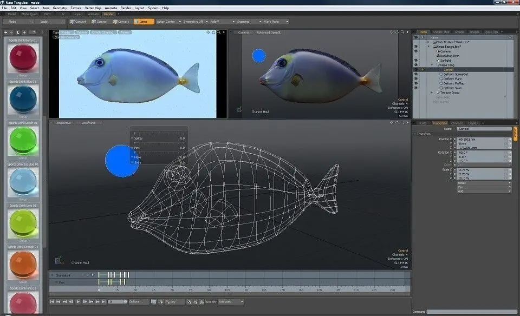Image resolution: width=520 pixels, height=316 pixels.
Task: Toggle visibility eye for Sunlight item
Action: pos(416,61)
